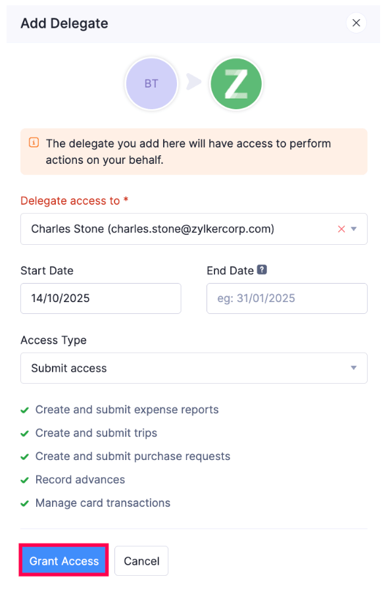Click the checkmark beside Manage card transactions
The height and width of the screenshot is (591, 392).
tap(25, 502)
